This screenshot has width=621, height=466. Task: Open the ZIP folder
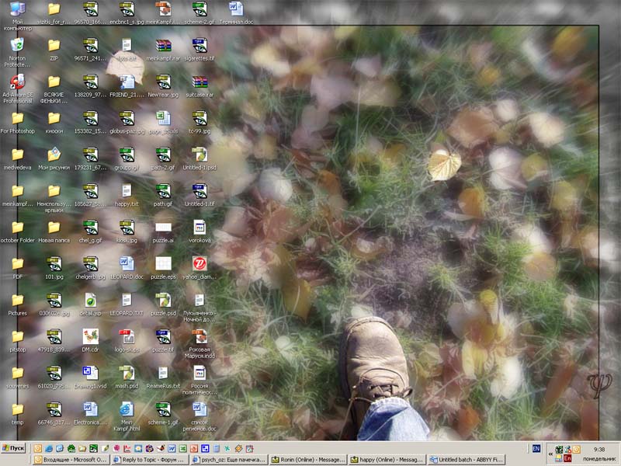54,50
